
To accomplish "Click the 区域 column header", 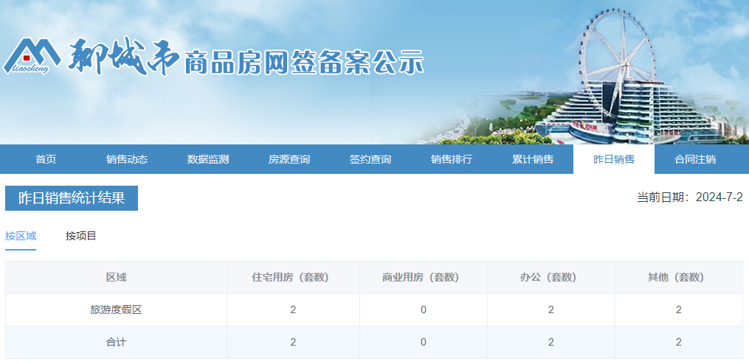I will (116, 278).
